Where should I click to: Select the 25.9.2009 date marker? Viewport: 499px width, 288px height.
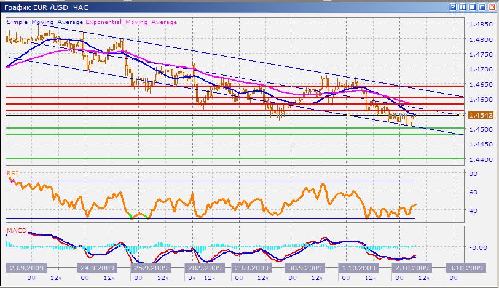(x=151, y=268)
